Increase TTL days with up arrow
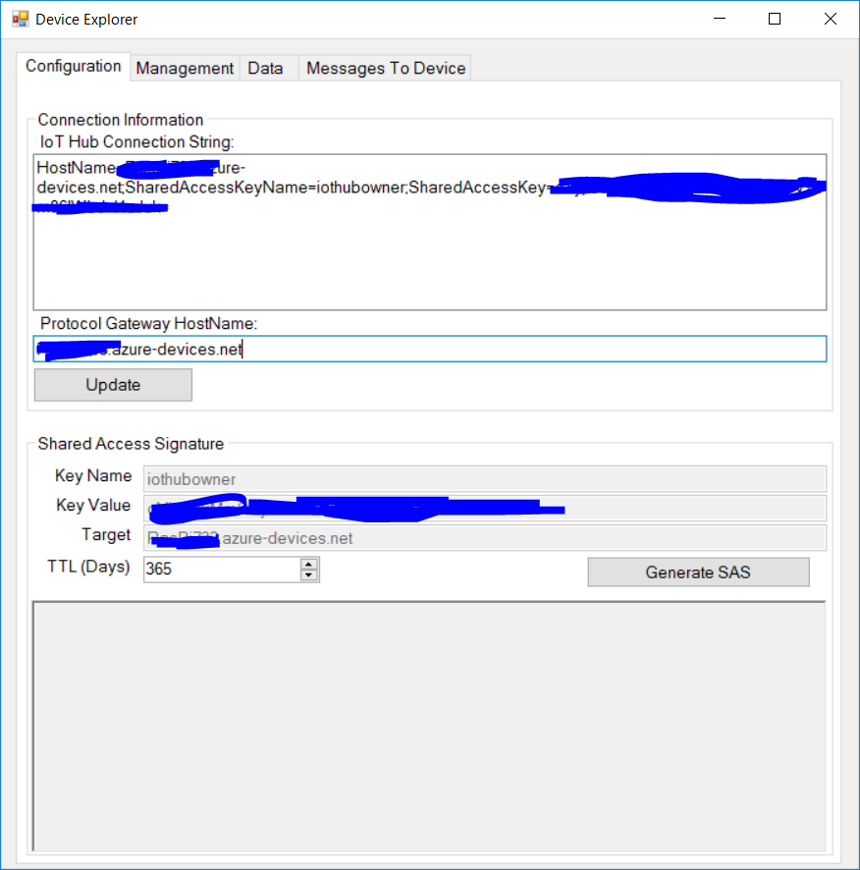This screenshot has width=860, height=870. (308, 564)
